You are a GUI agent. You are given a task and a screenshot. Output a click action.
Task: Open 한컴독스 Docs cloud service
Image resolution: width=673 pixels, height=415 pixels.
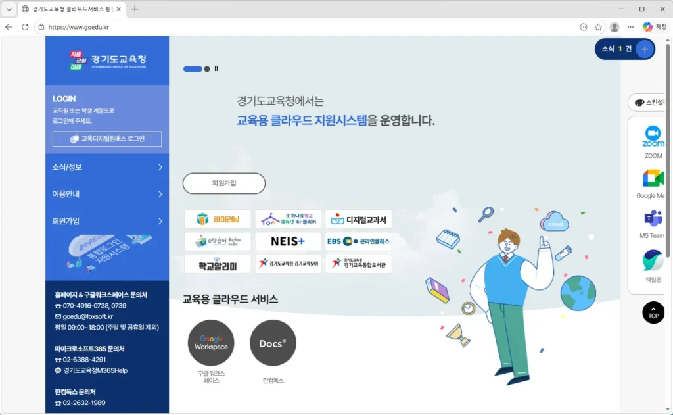[273, 343]
